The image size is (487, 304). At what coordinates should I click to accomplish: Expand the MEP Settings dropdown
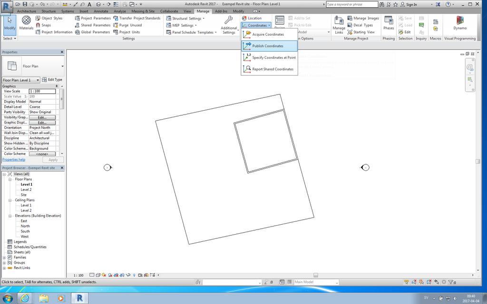click(x=195, y=26)
